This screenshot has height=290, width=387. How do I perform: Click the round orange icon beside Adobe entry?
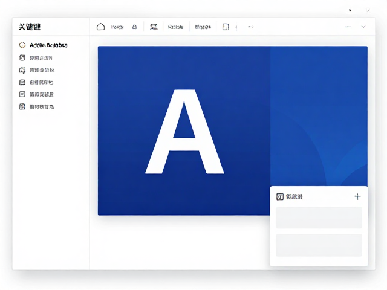click(22, 45)
